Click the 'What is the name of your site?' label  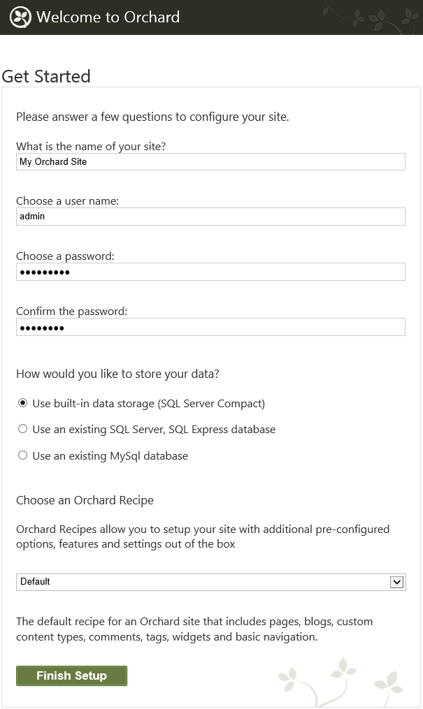91,146
